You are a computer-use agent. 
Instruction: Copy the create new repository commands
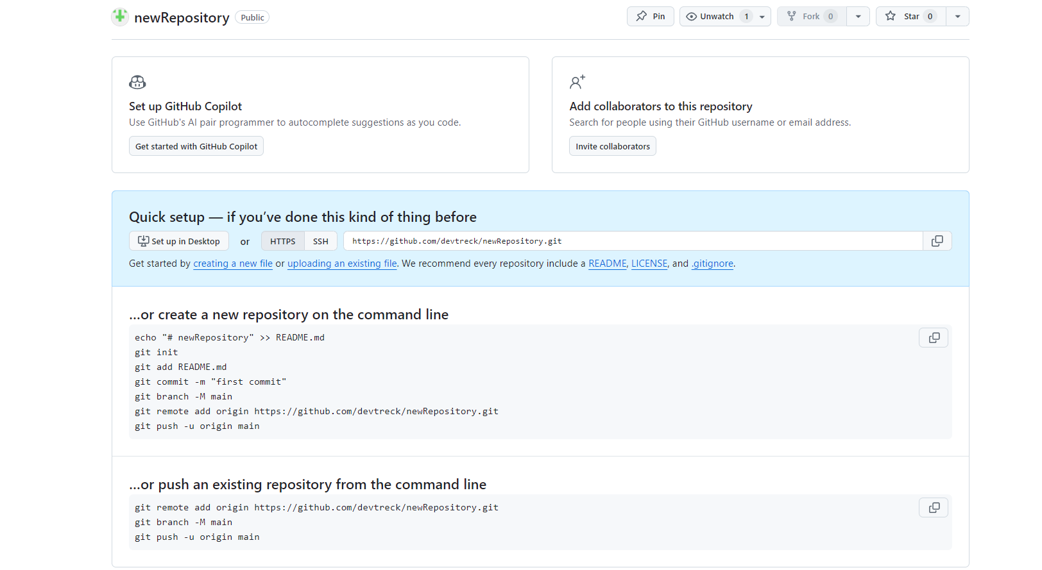tap(934, 338)
